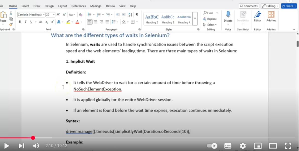Click Replace in the Editing group
The height and width of the screenshot is (151, 299).
[x=210, y=19]
